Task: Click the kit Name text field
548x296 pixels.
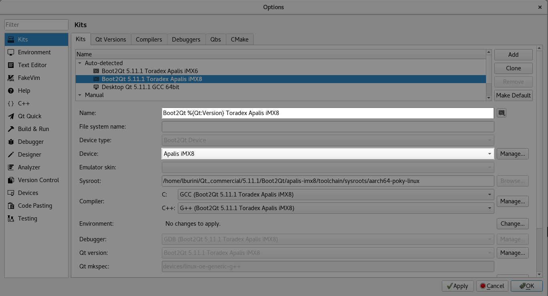Action: pos(328,113)
